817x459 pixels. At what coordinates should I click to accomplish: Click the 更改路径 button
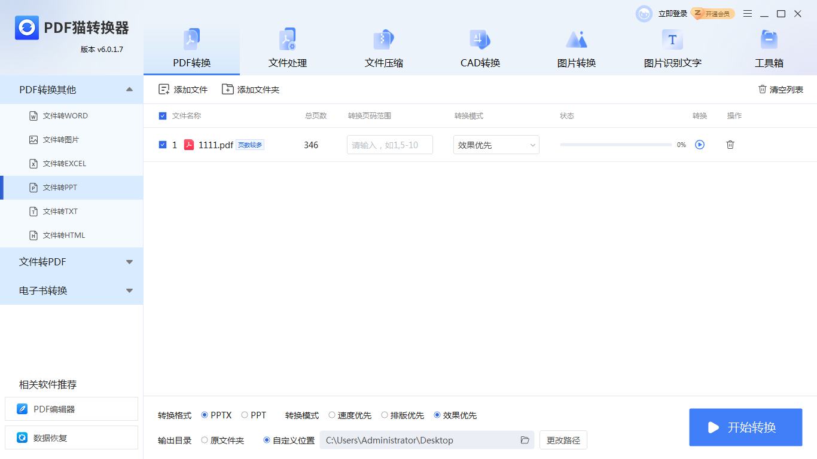click(563, 440)
